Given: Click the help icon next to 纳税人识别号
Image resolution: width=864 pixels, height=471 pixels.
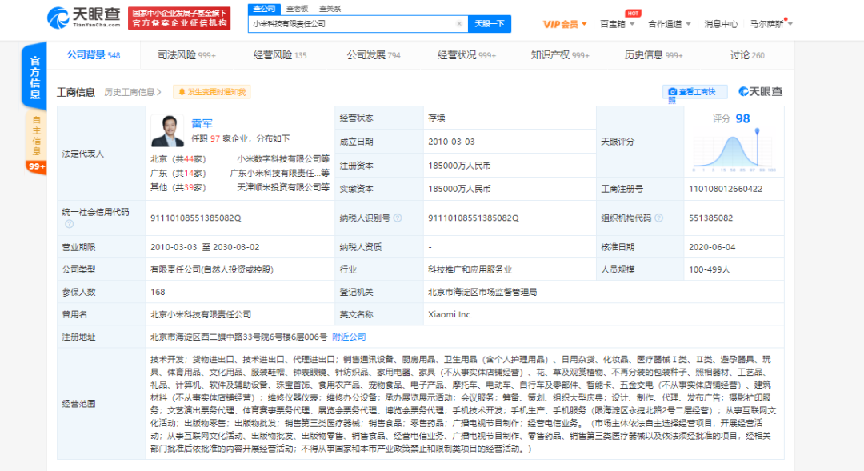Looking at the screenshot, I should [398, 218].
